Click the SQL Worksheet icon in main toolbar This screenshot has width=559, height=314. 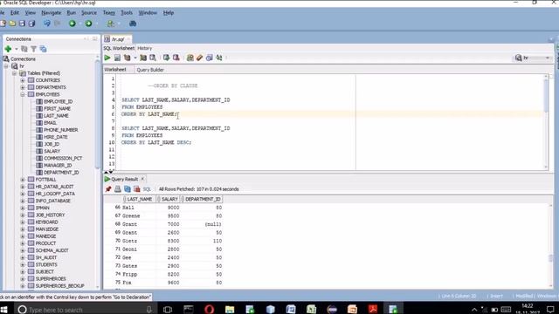tap(111, 24)
